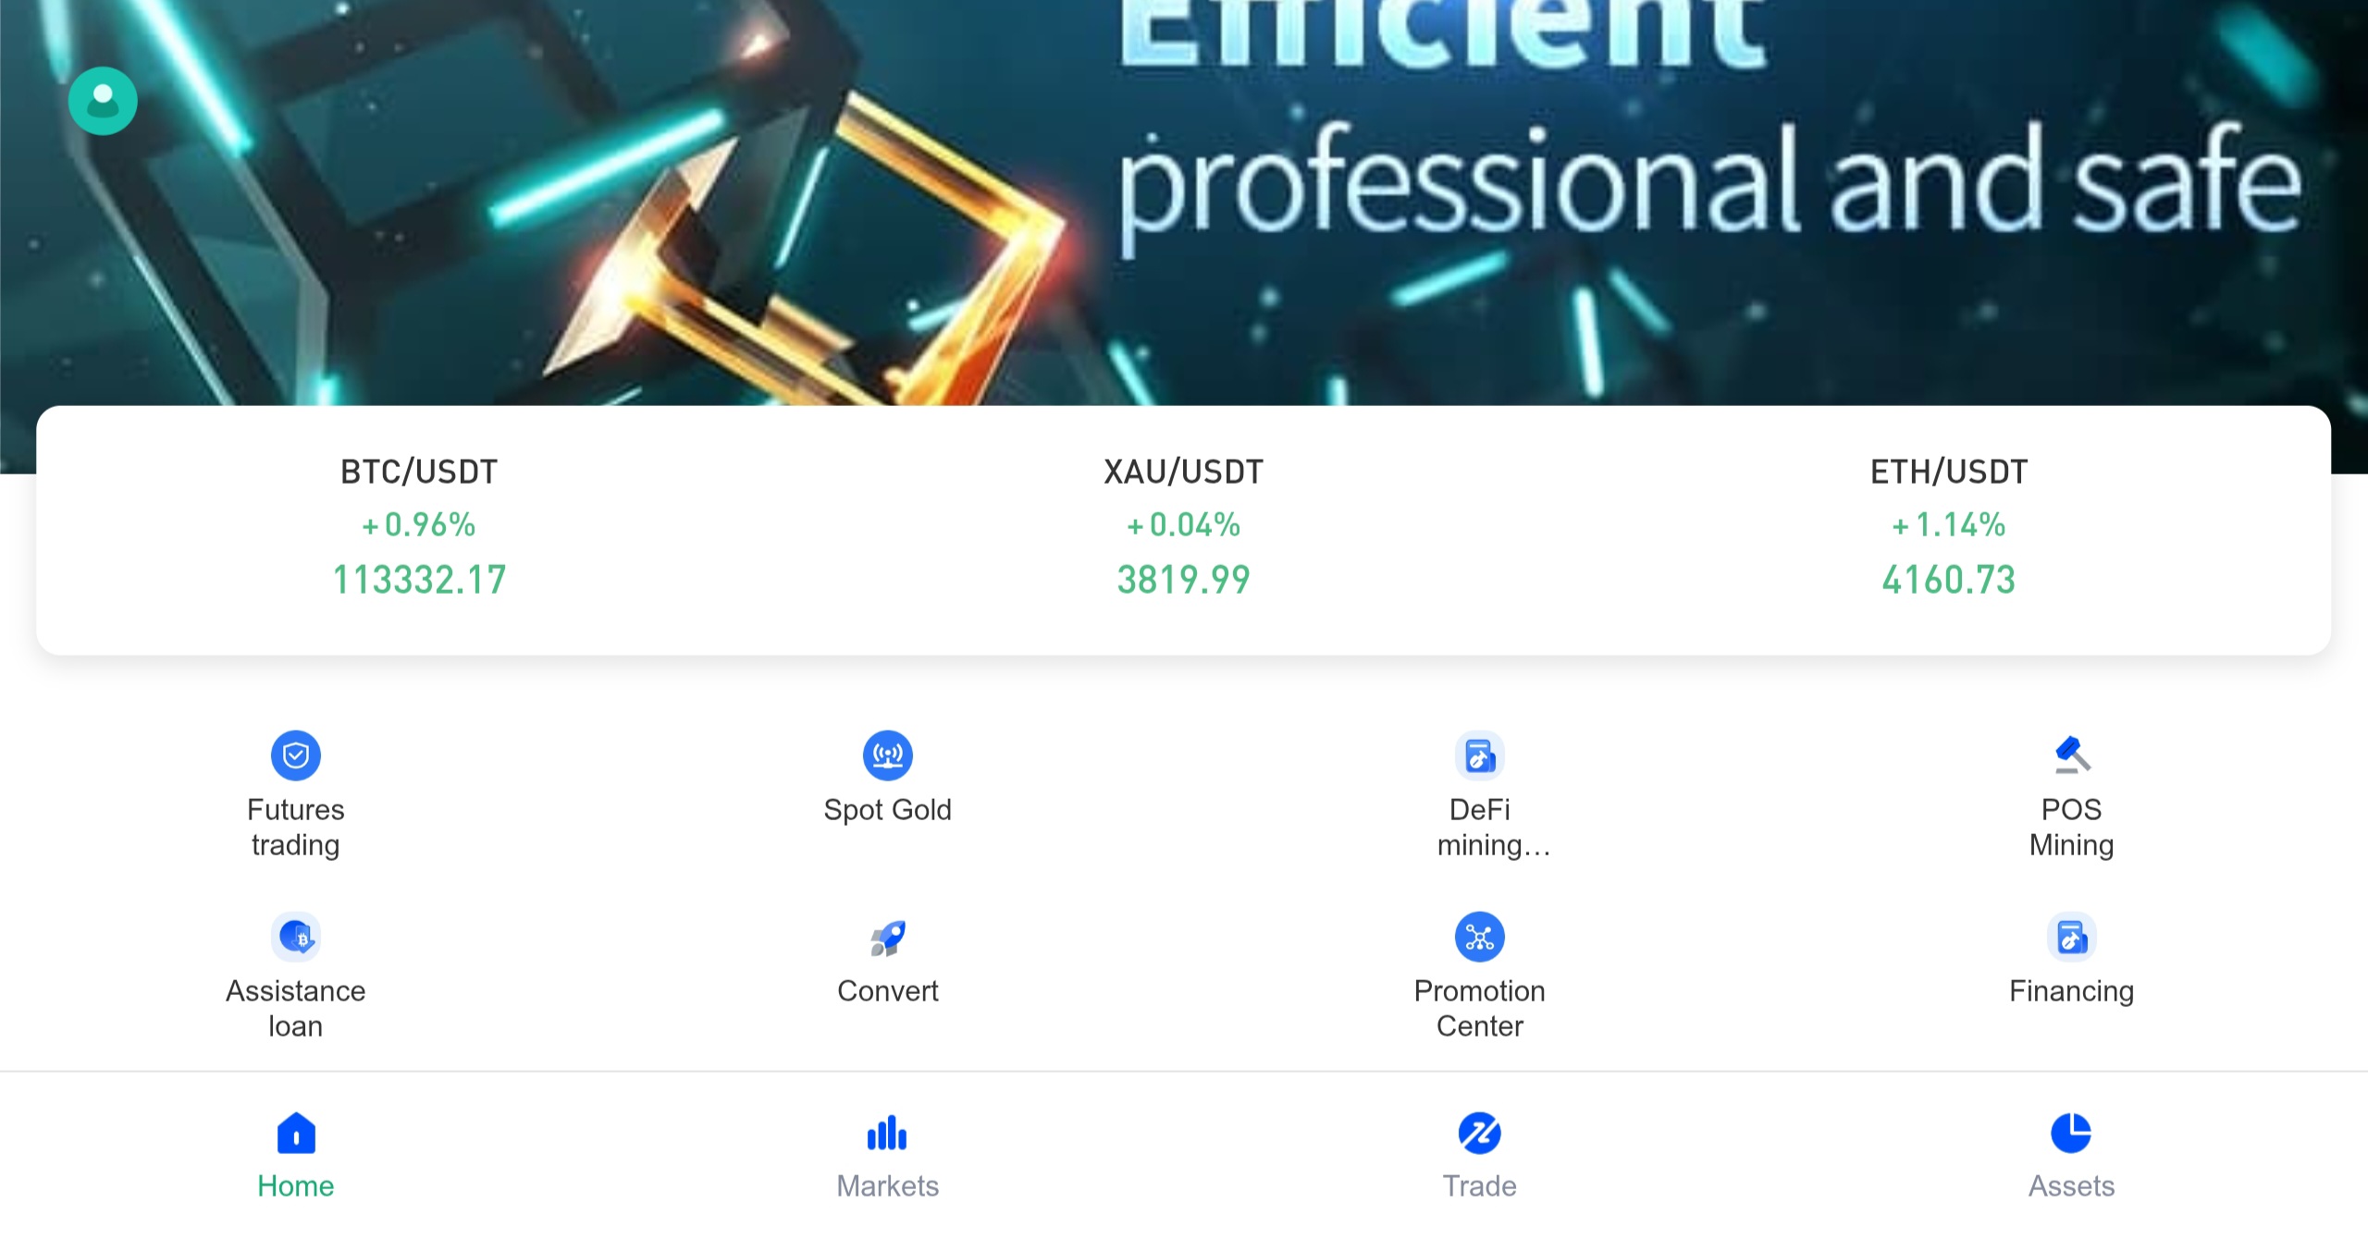Click the ETH price 4160.73

tap(1949, 581)
